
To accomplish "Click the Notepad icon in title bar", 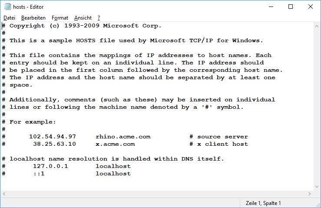I will point(7,7).
